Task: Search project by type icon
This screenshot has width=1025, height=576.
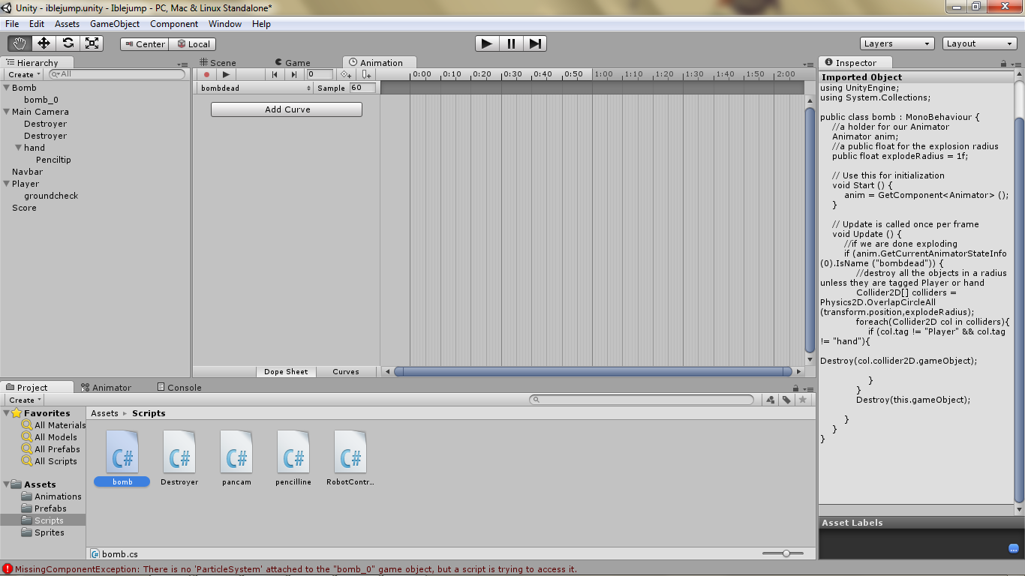Action: click(x=771, y=400)
